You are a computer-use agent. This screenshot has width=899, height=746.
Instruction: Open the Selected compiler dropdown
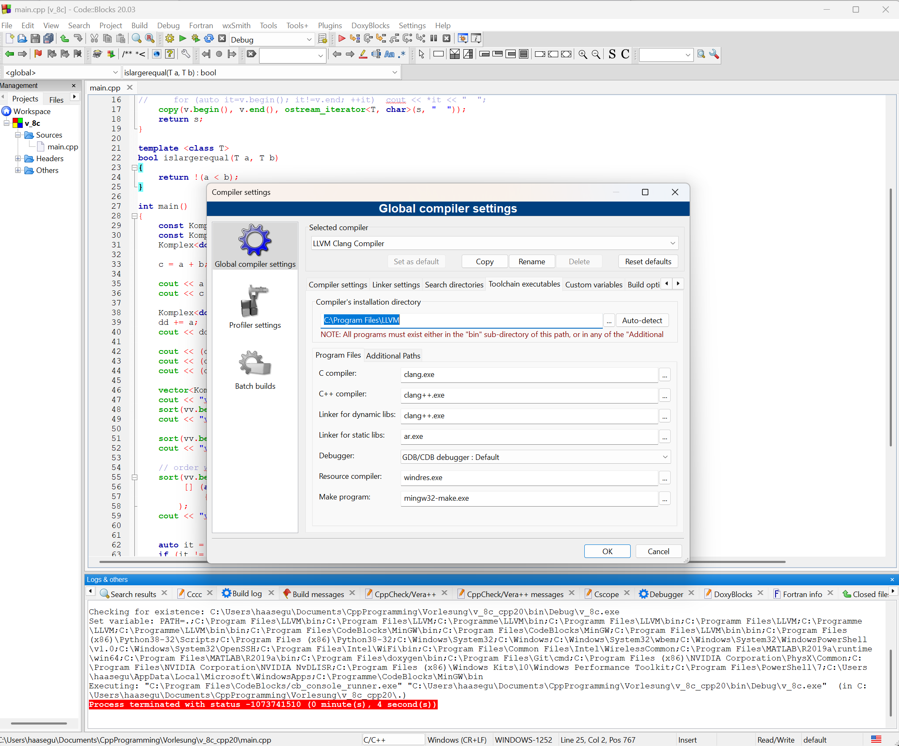[x=494, y=243]
